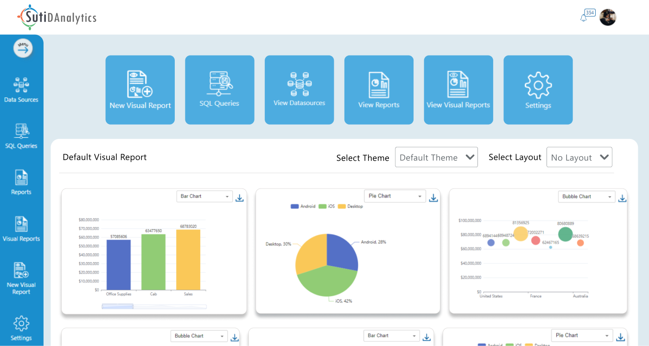649x346 pixels.
Task: Open the user profile avatar
Action: click(x=607, y=18)
